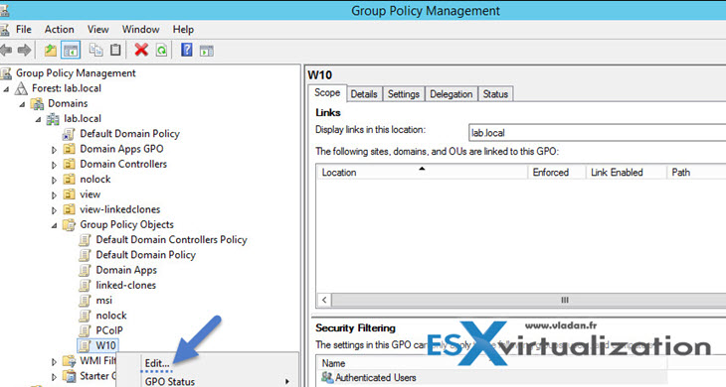
Task: Open the File menu
Action: (x=24, y=29)
